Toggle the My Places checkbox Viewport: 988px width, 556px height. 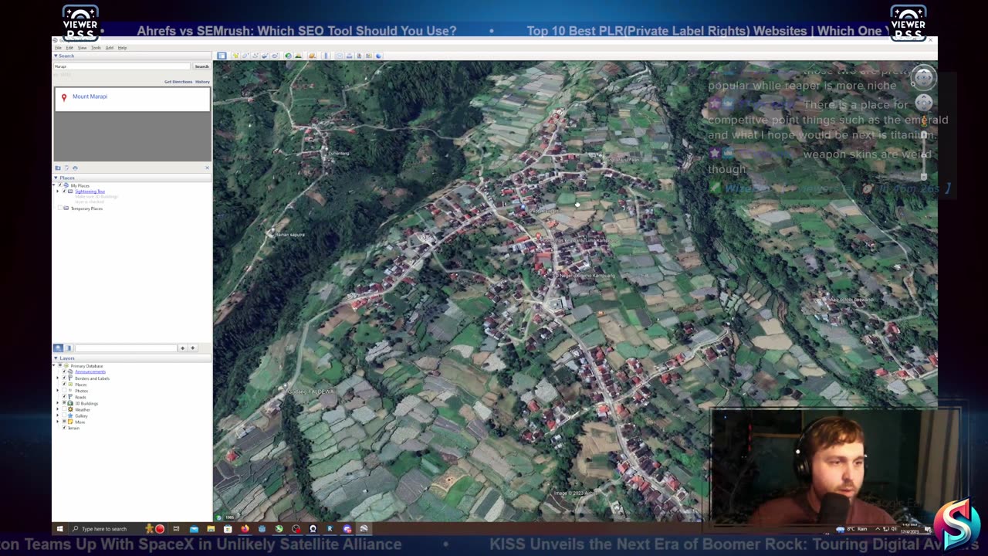pos(60,185)
